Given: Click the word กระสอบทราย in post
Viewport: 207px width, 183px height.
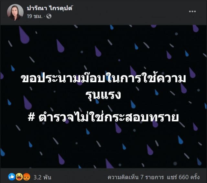Looking at the screenshot, I should coord(141,118).
